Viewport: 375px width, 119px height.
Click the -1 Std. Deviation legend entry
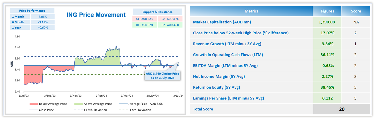pos(135,110)
